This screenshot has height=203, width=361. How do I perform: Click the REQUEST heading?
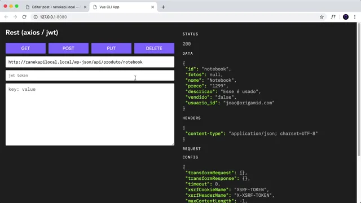click(192, 149)
